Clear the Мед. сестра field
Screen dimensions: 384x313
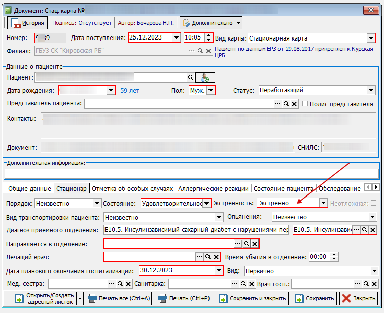[128, 284]
